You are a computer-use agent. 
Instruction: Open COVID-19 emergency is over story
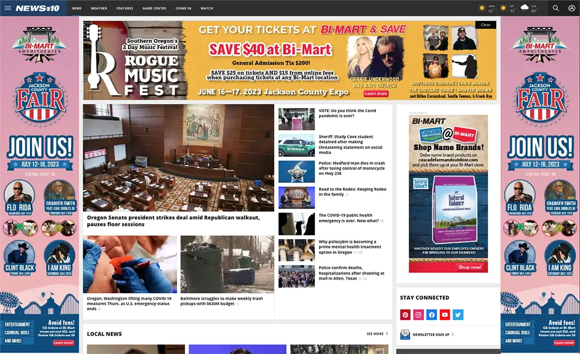[349, 218]
